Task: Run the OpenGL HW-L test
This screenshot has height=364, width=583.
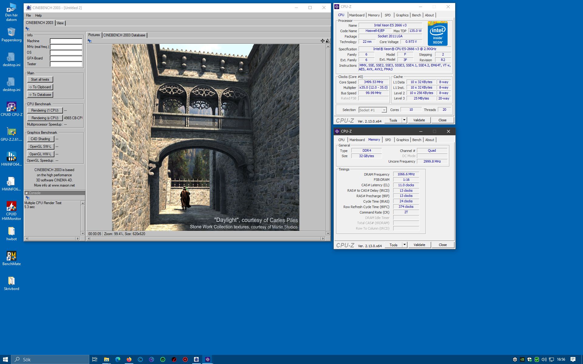Action: click(40, 154)
